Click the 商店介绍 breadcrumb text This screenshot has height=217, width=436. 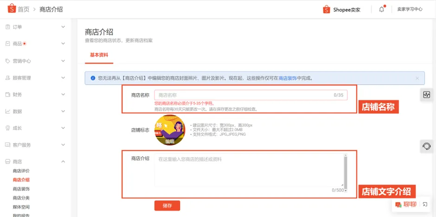click(x=51, y=9)
